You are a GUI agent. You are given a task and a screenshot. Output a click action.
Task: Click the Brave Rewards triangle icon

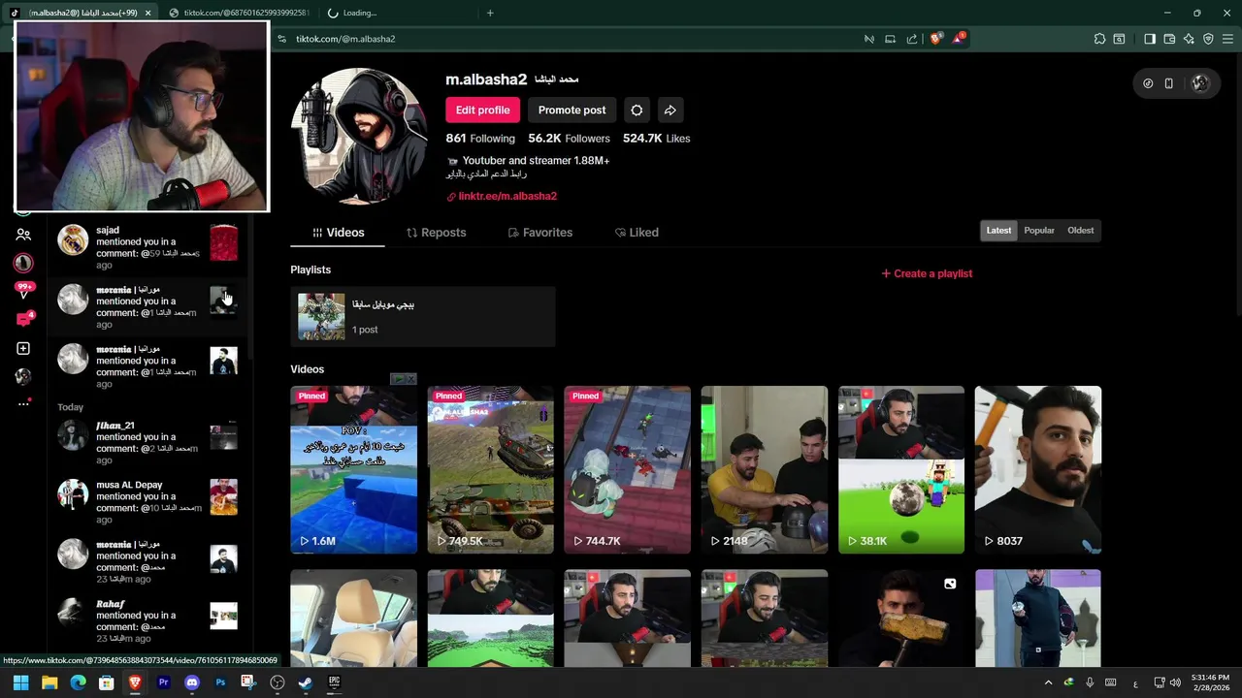tap(959, 39)
